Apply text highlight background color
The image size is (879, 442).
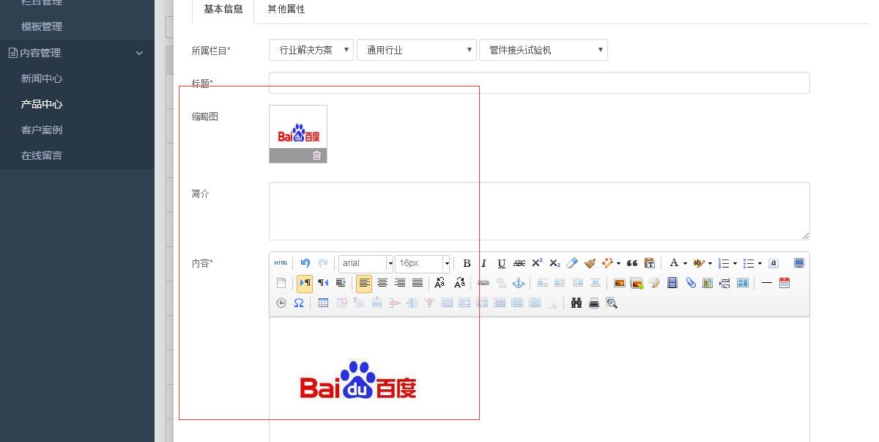[699, 263]
